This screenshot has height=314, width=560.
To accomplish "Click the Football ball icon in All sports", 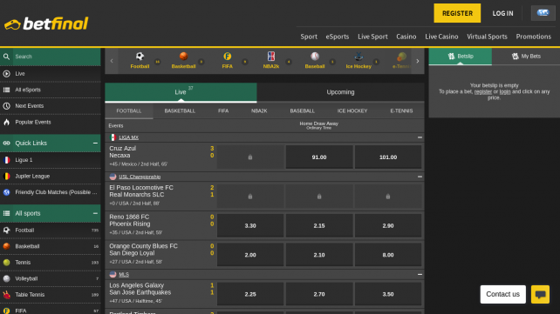I will point(6,230).
